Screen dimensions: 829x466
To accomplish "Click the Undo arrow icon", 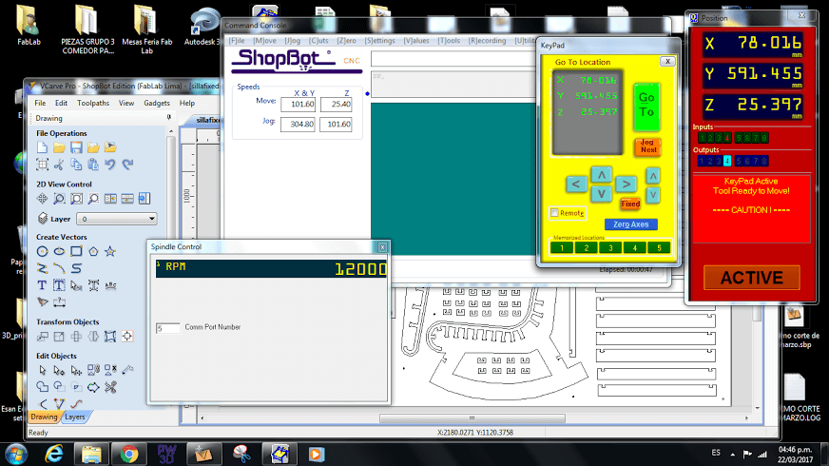I will 110,165.
